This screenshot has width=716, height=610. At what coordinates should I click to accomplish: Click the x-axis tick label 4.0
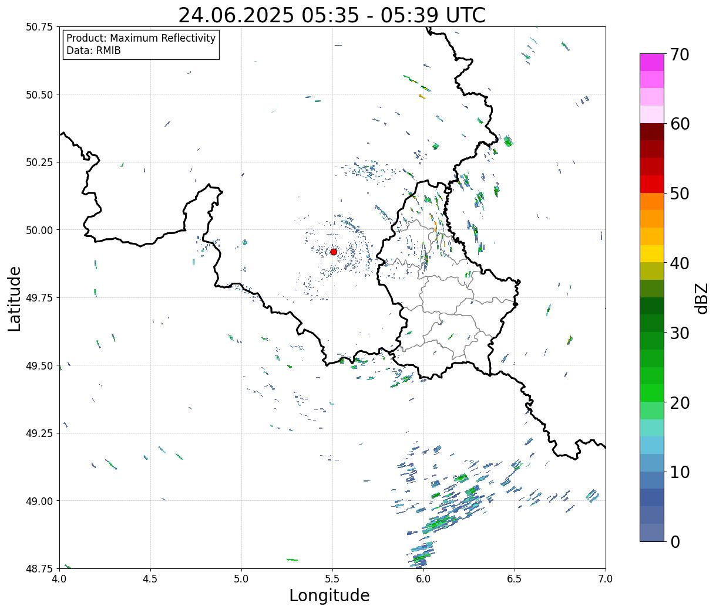(x=59, y=578)
